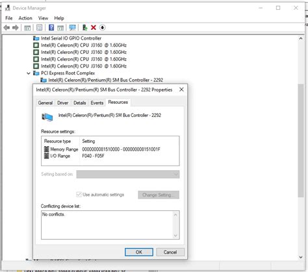308x272 pixels.
Task: Click the Change Setting button
Action: 159,195
